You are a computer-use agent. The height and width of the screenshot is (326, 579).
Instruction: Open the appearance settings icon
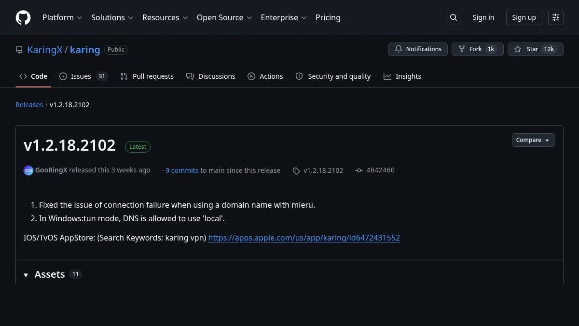point(556,17)
